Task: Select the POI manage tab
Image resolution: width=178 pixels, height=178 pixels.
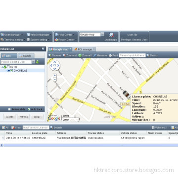Action: pos(84,49)
